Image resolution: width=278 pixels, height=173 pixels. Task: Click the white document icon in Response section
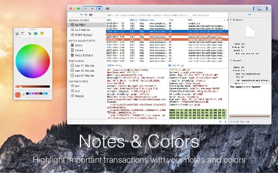[250, 31]
